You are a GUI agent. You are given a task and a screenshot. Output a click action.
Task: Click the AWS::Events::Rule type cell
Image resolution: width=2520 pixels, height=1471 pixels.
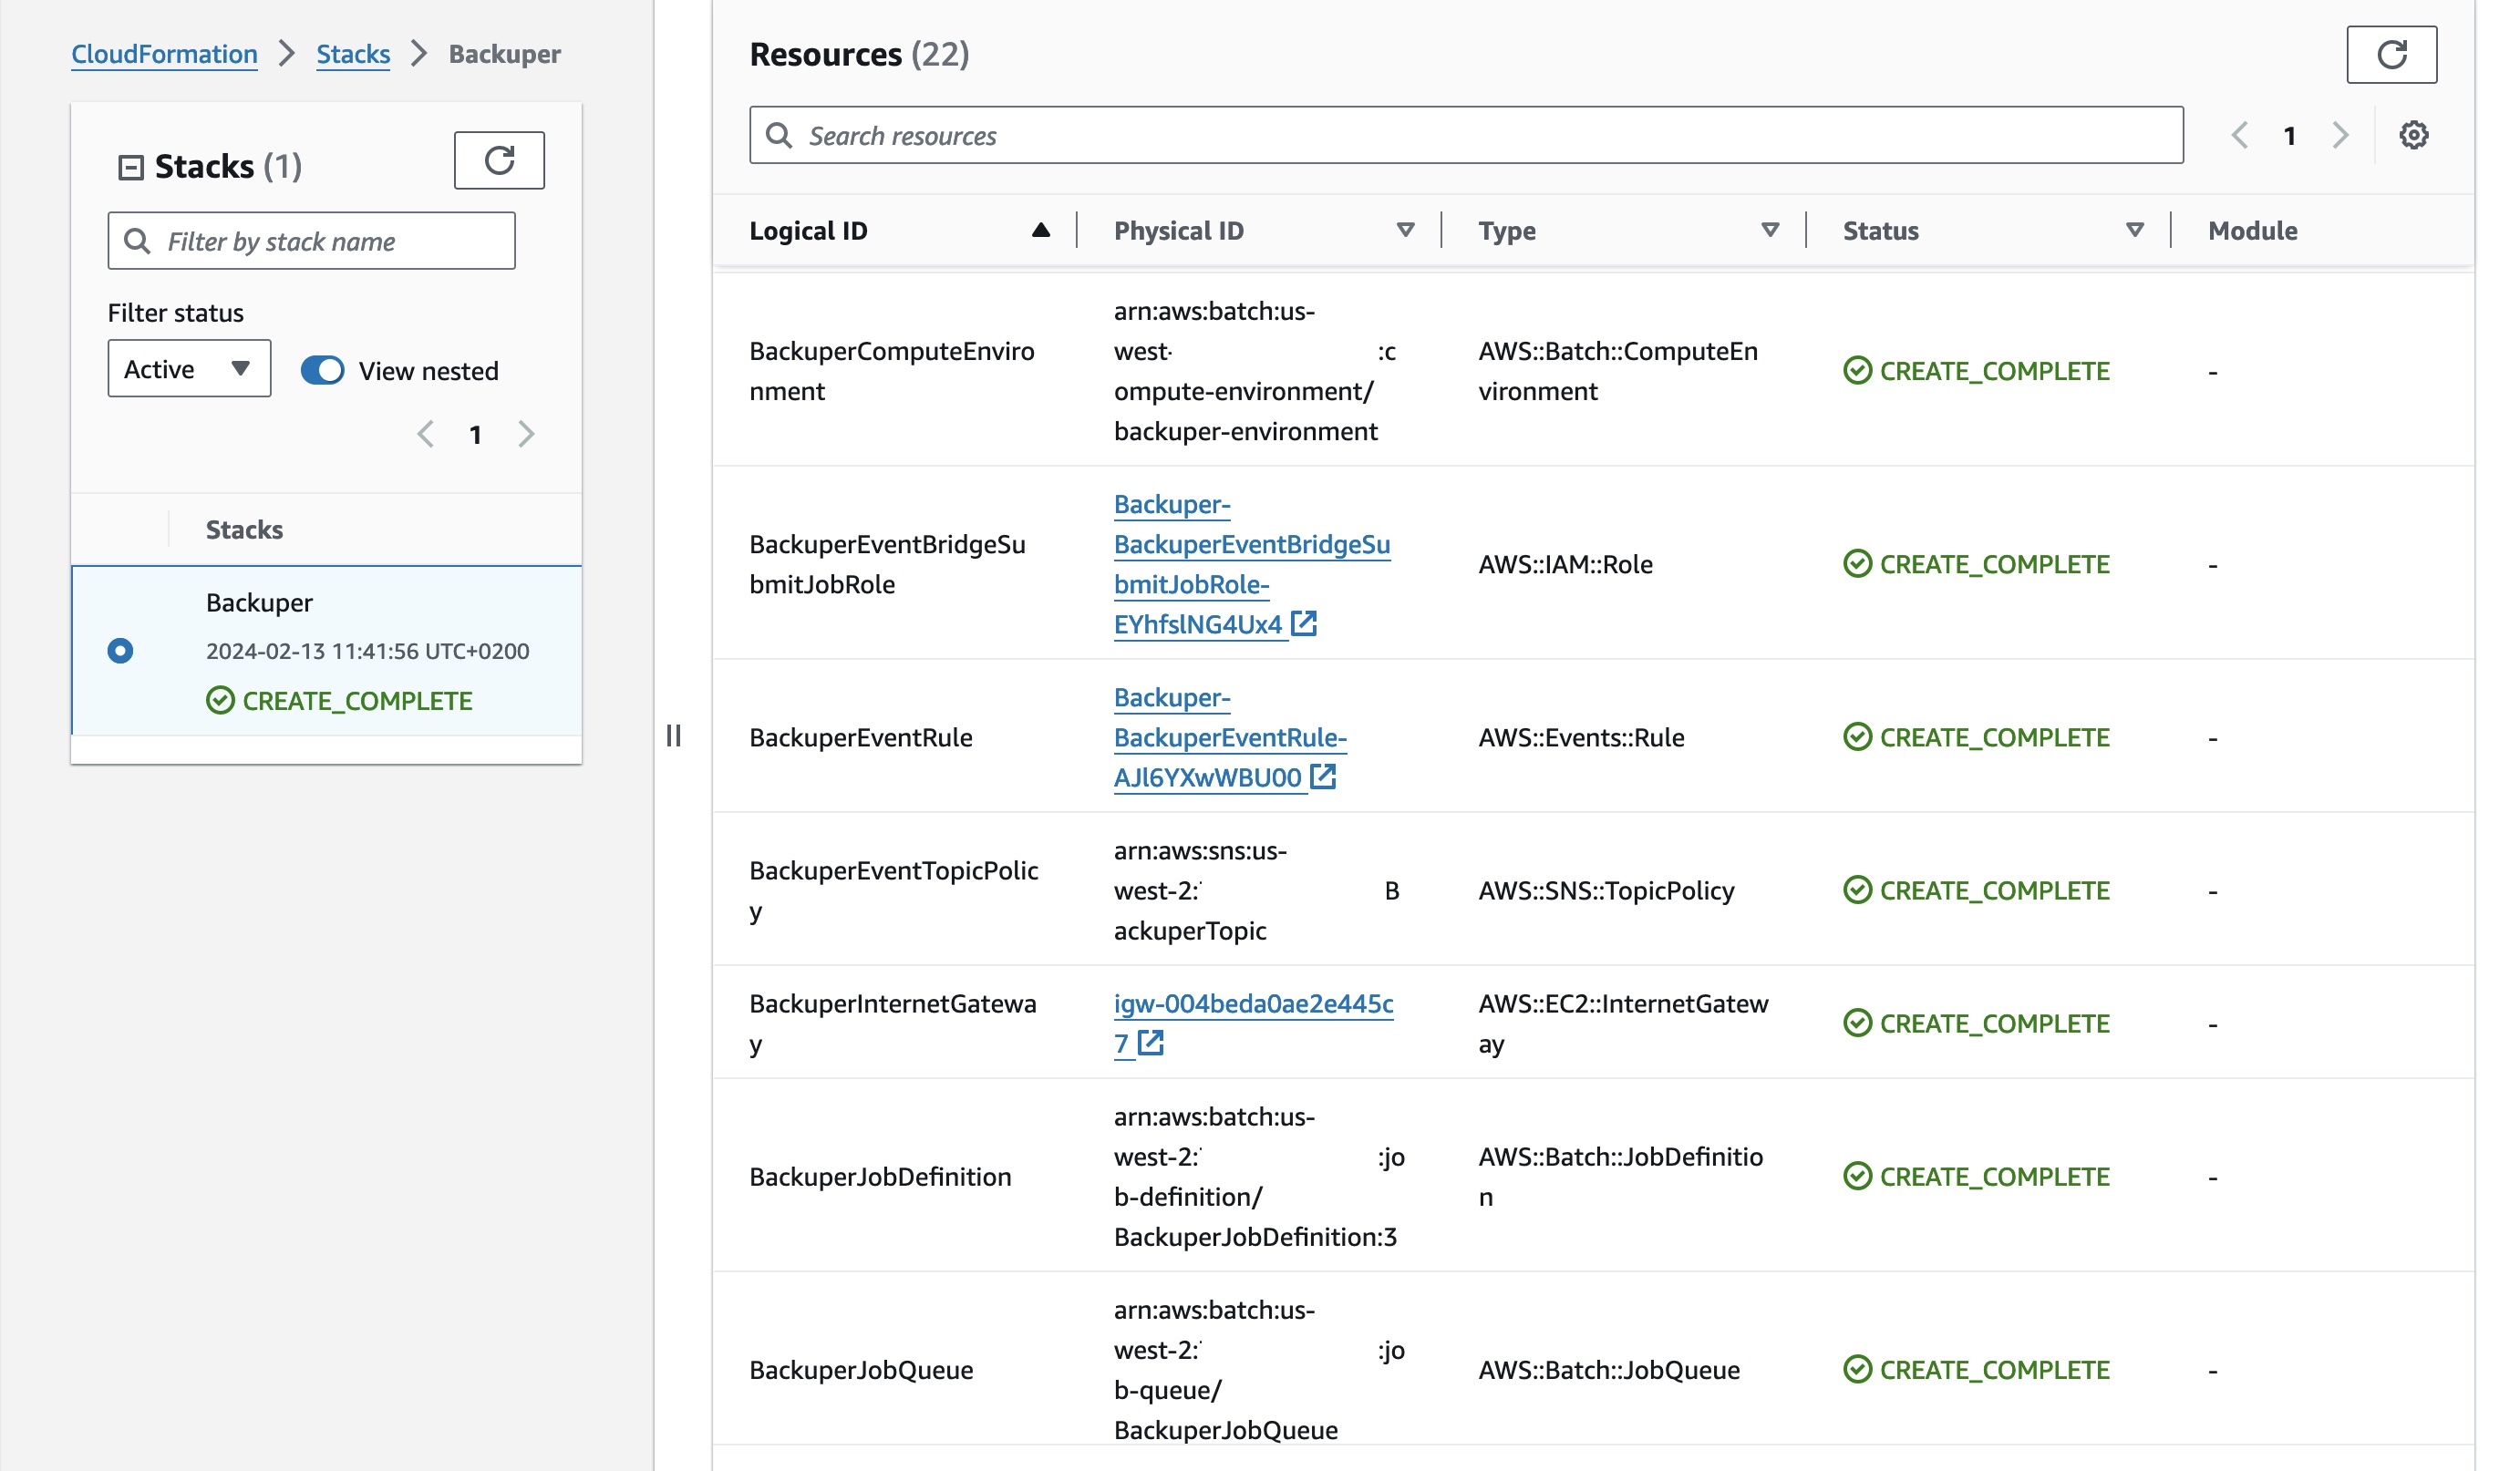1581,737
